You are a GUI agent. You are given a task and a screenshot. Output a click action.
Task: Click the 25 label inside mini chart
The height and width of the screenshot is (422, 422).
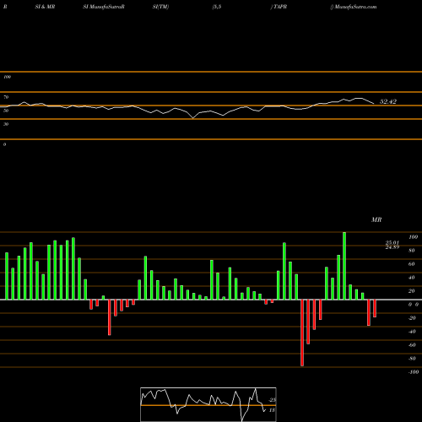[273, 400]
